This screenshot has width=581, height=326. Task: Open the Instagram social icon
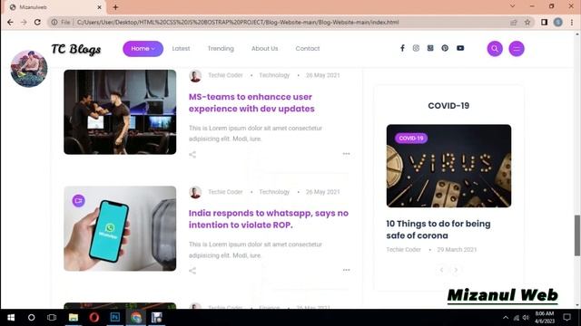click(416, 48)
